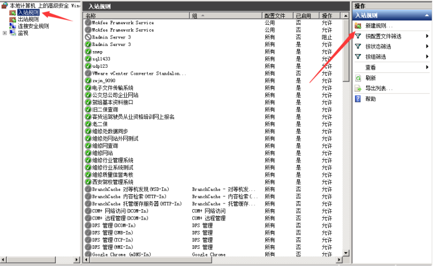Expand arrow next to 按状态筛选
Image resolution: width=434 pixels, height=266 pixels.
click(x=427, y=47)
